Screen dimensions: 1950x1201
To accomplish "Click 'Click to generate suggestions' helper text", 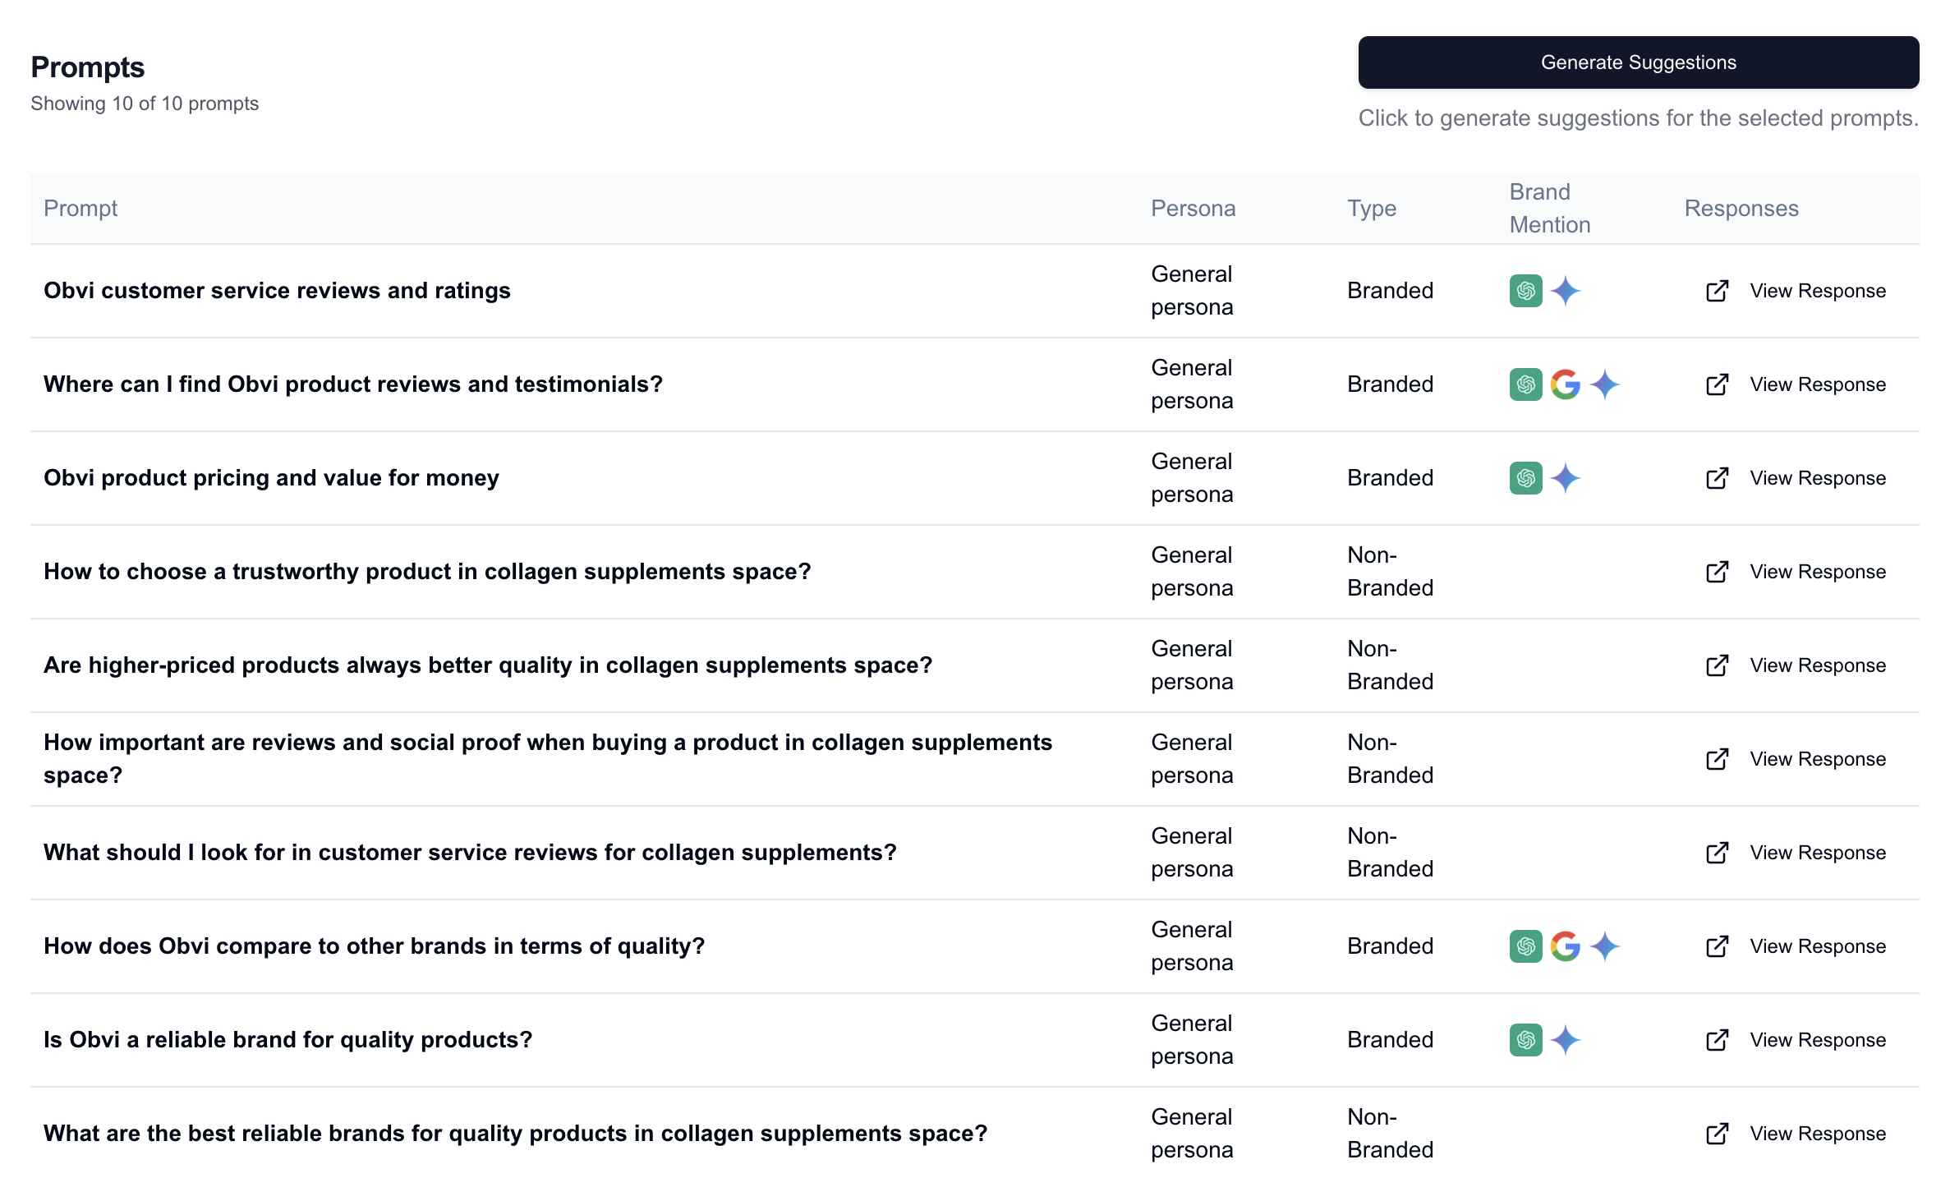I will 1638,118.
